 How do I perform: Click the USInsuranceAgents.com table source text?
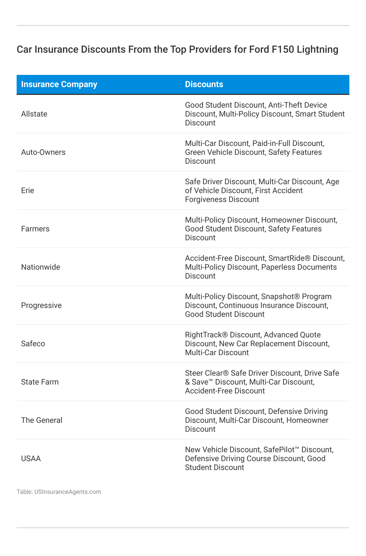click(x=59, y=492)
